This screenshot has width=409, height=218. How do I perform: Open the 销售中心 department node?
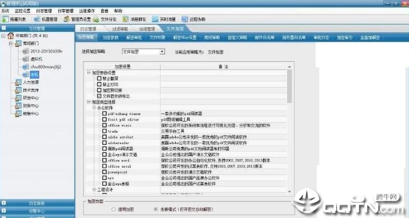pyautogui.click(x=31, y=114)
